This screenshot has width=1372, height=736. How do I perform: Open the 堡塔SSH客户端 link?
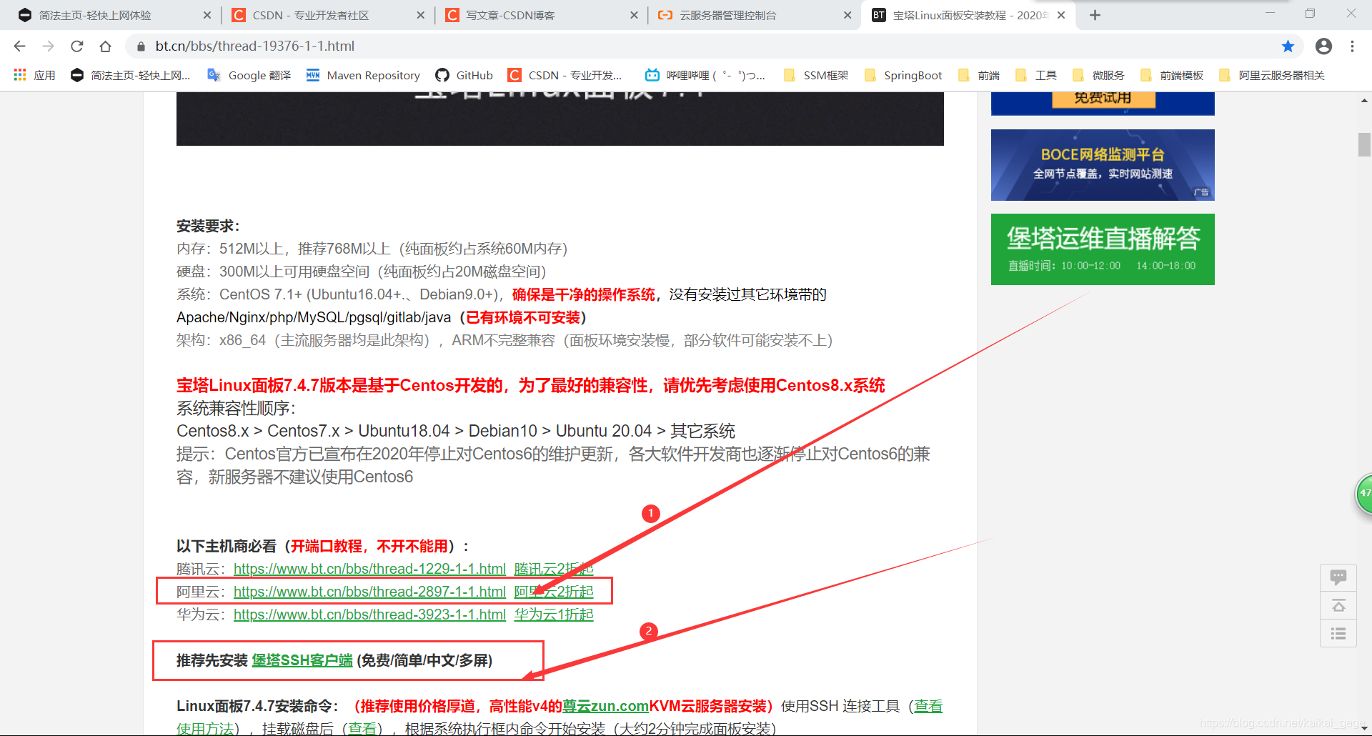click(x=302, y=660)
